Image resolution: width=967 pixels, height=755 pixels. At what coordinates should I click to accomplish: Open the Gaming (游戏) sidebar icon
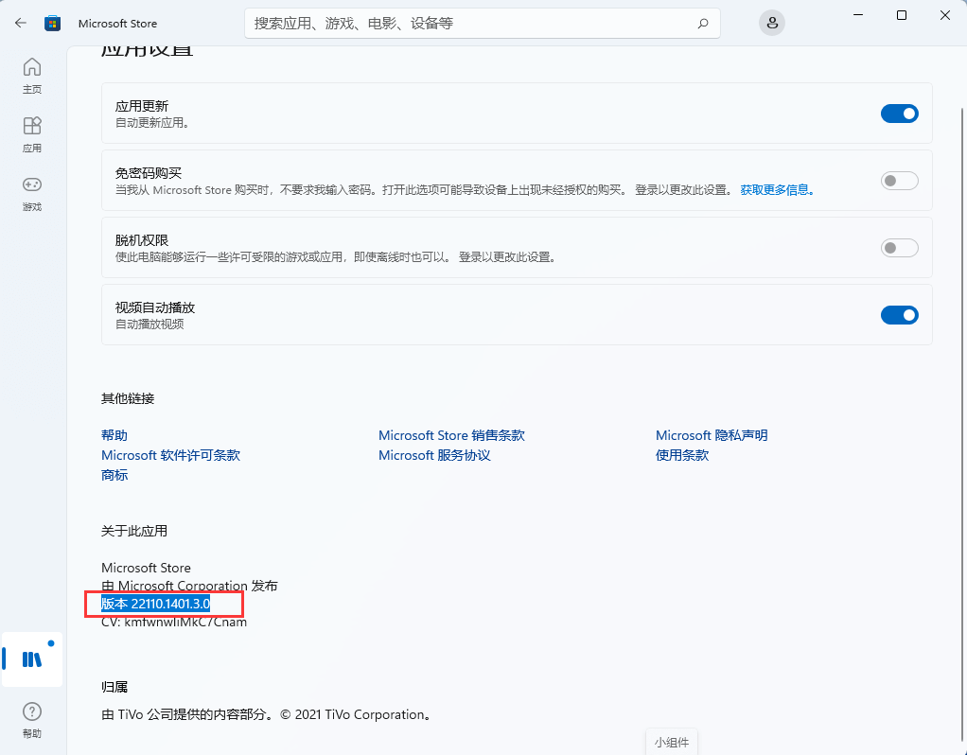32,192
